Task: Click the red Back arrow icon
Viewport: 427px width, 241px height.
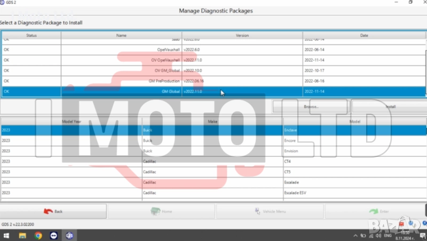Action: [48, 211]
